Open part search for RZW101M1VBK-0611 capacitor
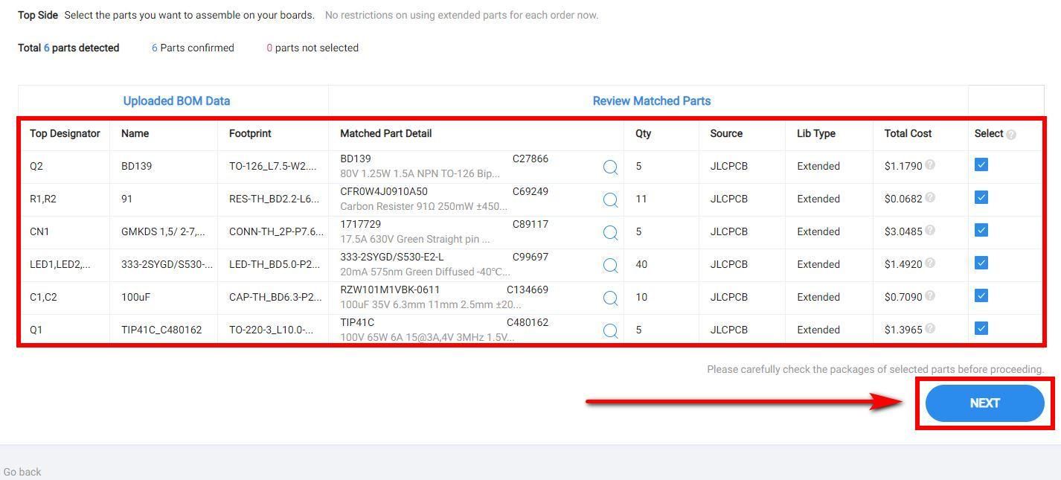1061x480 pixels. 610,298
